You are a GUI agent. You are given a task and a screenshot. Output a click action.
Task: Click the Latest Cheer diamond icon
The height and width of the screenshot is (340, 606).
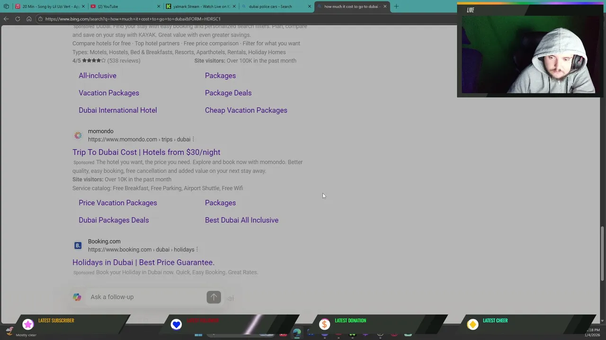point(472,324)
